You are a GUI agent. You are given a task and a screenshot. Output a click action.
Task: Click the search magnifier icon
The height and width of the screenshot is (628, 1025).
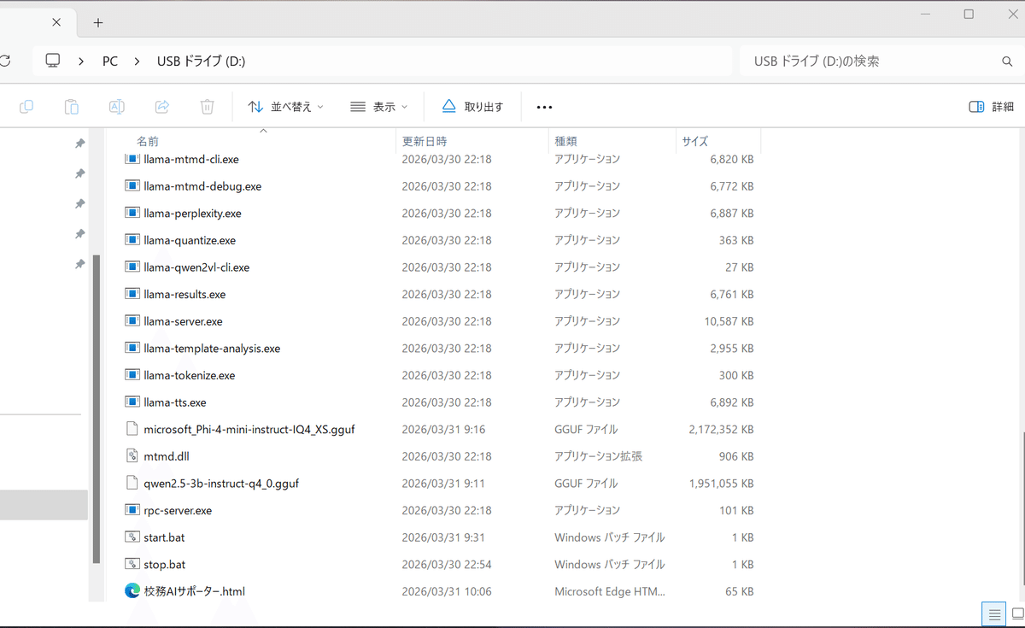coord(1007,62)
